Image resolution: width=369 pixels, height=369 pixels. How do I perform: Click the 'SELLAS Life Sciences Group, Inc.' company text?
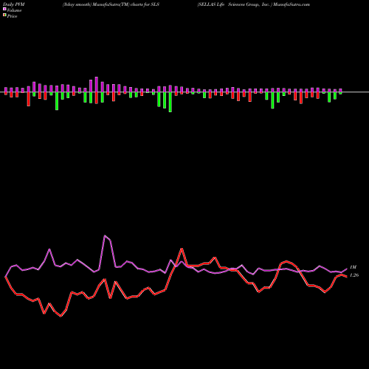pyautogui.click(x=234, y=4)
